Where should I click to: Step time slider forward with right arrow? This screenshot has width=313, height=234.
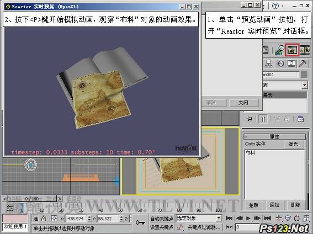[x=60, y=199]
